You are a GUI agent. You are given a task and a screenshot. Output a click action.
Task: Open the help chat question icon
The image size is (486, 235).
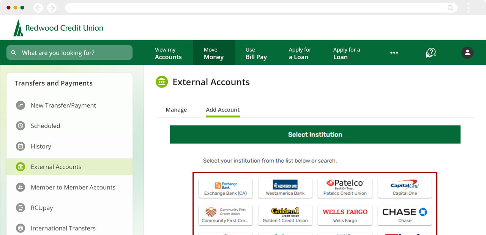(x=431, y=53)
